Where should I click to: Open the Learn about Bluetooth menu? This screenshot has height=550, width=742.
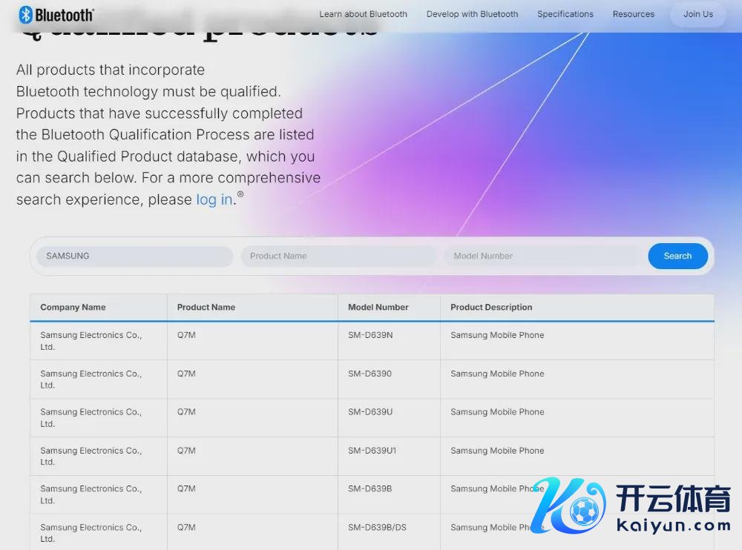tap(363, 14)
